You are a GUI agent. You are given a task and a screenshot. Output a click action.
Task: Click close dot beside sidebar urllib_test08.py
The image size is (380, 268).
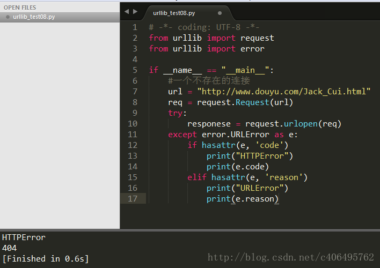tap(8, 17)
